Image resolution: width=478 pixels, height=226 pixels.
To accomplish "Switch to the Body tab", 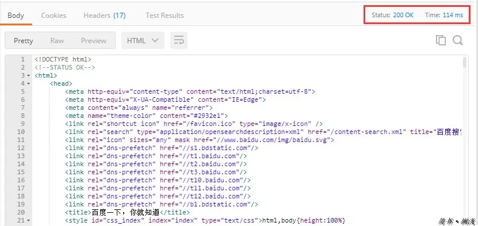I will click(16, 15).
